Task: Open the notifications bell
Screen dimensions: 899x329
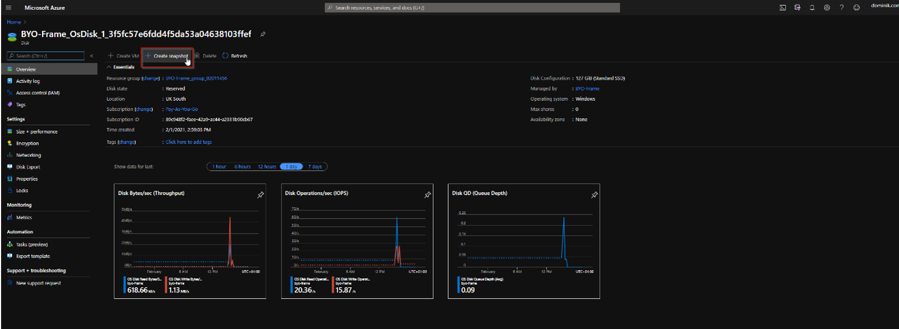Action: (x=812, y=8)
